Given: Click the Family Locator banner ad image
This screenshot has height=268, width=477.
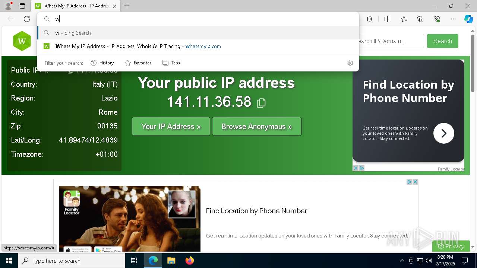Looking at the screenshot, I should [130, 219].
